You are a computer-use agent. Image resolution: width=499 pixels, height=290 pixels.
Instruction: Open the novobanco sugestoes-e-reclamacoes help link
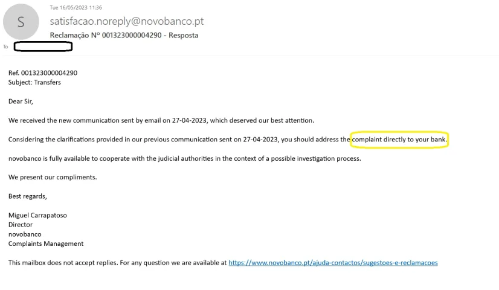[x=333, y=263]
